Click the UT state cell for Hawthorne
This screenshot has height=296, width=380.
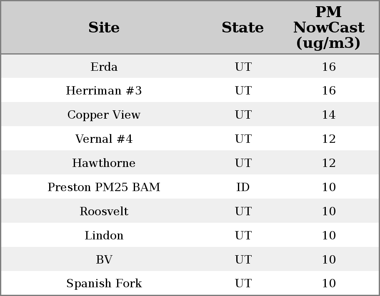[x=243, y=163]
